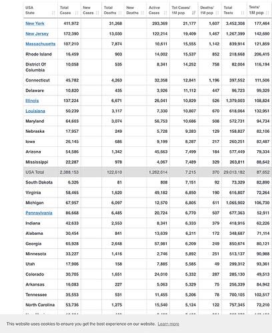
Task: Sort by Total Tests arrow icon
Action: pyautogui.click(x=243, y=13)
